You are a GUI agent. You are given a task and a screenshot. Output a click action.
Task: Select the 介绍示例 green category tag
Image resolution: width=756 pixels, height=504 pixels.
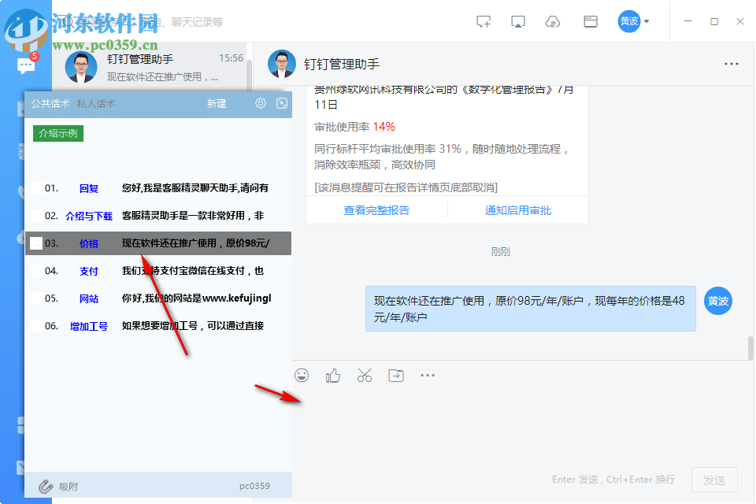(x=58, y=133)
